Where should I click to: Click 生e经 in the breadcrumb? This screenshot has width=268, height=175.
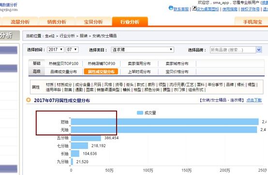[49, 36]
